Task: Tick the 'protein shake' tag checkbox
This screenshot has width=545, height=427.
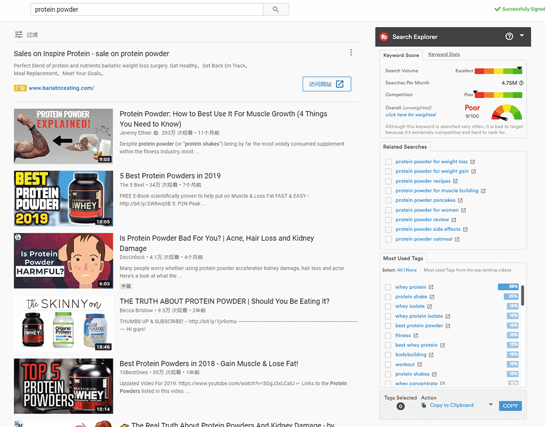Action: (x=388, y=297)
